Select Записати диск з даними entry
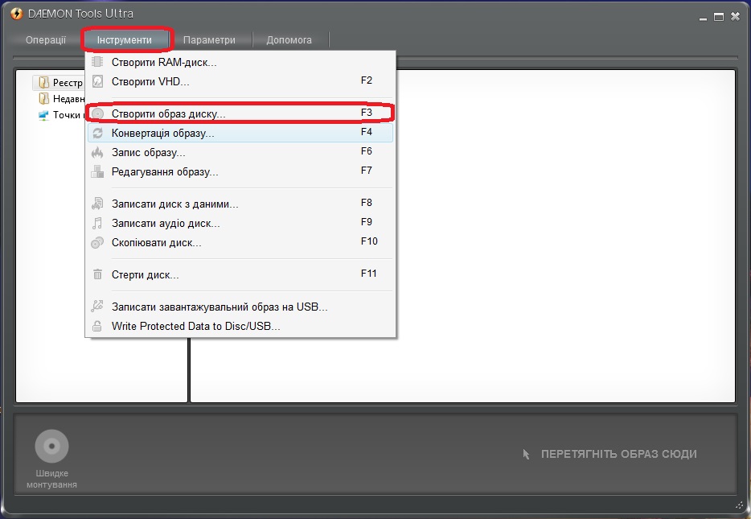Screen dimensions: 751x519 (174, 204)
